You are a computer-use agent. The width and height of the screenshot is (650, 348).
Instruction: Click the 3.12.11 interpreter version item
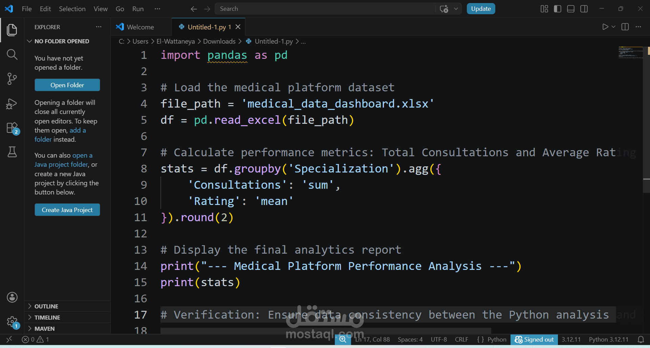571,339
